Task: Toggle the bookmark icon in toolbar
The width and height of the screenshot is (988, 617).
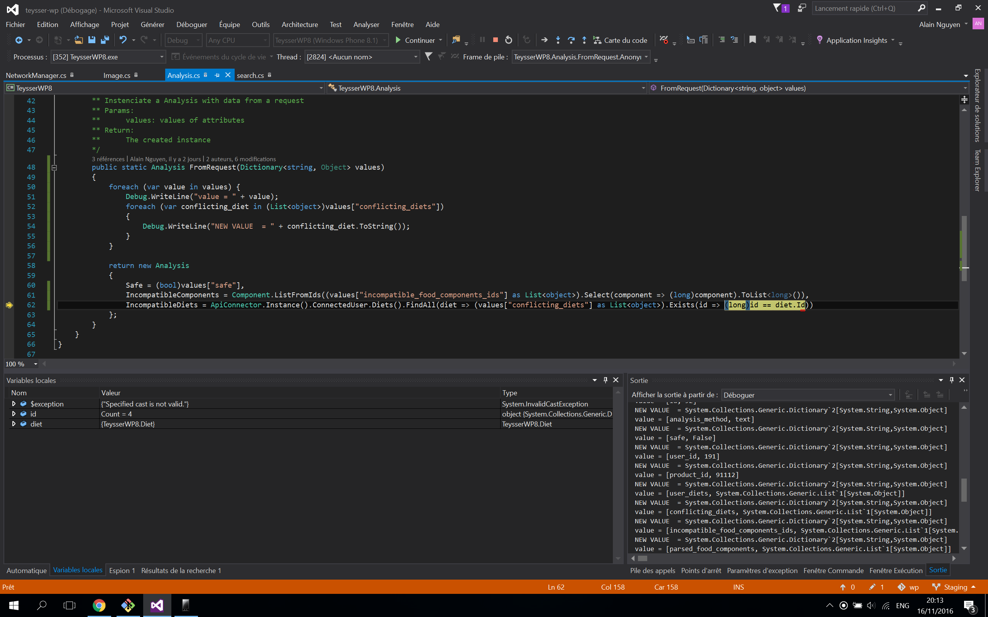Action: tap(753, 40)
